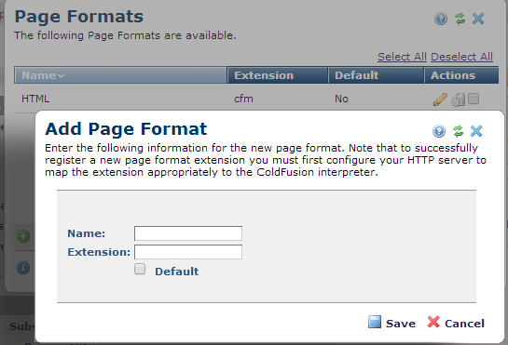Tick the HTML row selection checkbox

click(x=474, y=99)
